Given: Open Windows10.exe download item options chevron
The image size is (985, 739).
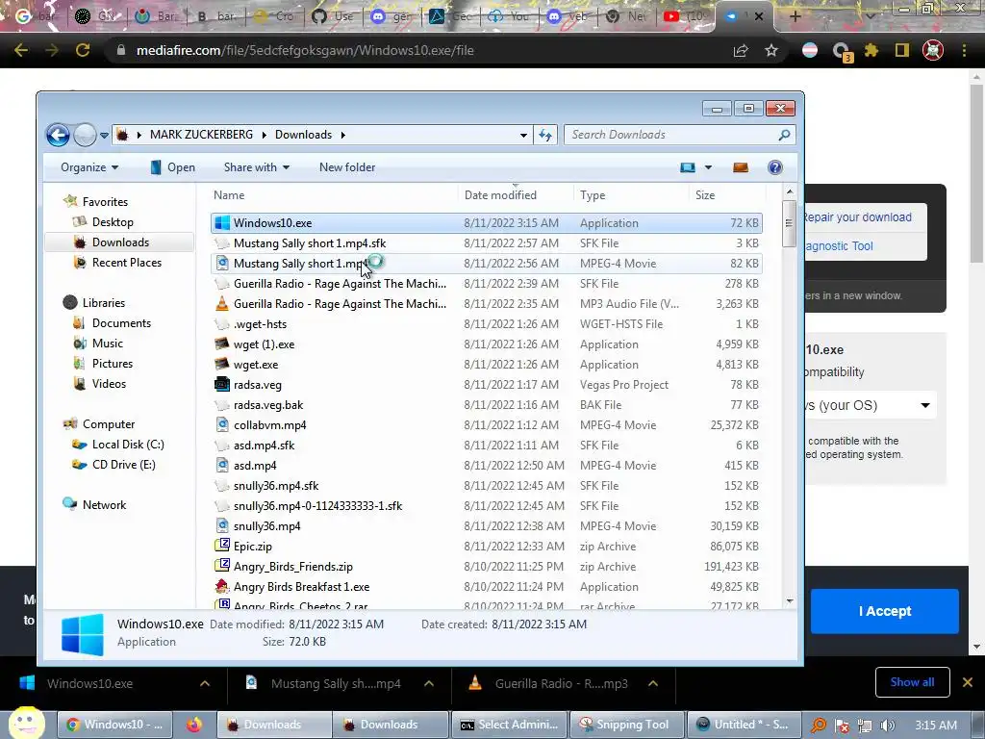Looking at the screenshot, I should tap(205, 683).
